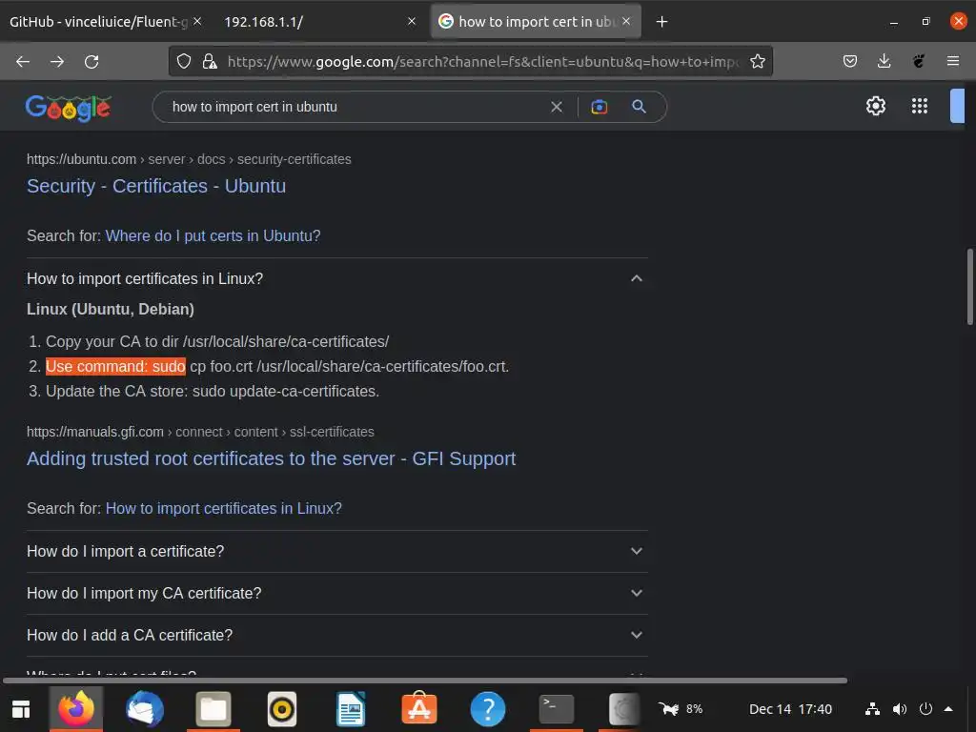Click the manuals.gfi.com breadcrumb URL
This screenshot has width=976, height=732.
pos(200,432)
